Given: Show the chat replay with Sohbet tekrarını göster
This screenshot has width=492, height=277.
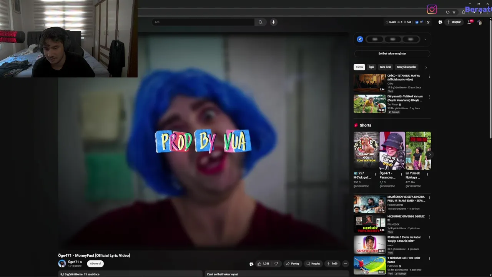Looking at the screenshot, I should (392, 53).
